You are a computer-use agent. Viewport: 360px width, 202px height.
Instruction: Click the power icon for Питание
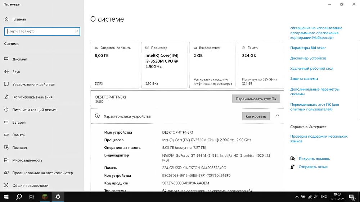(x=6, y=109)
